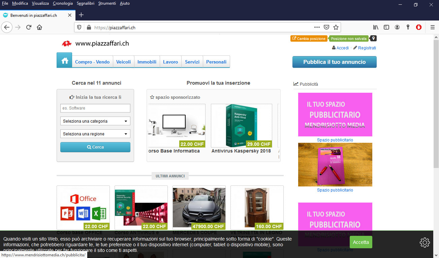Open the tracking protection shield icon
Screen dimensions: 439x258
coord(80,28)
